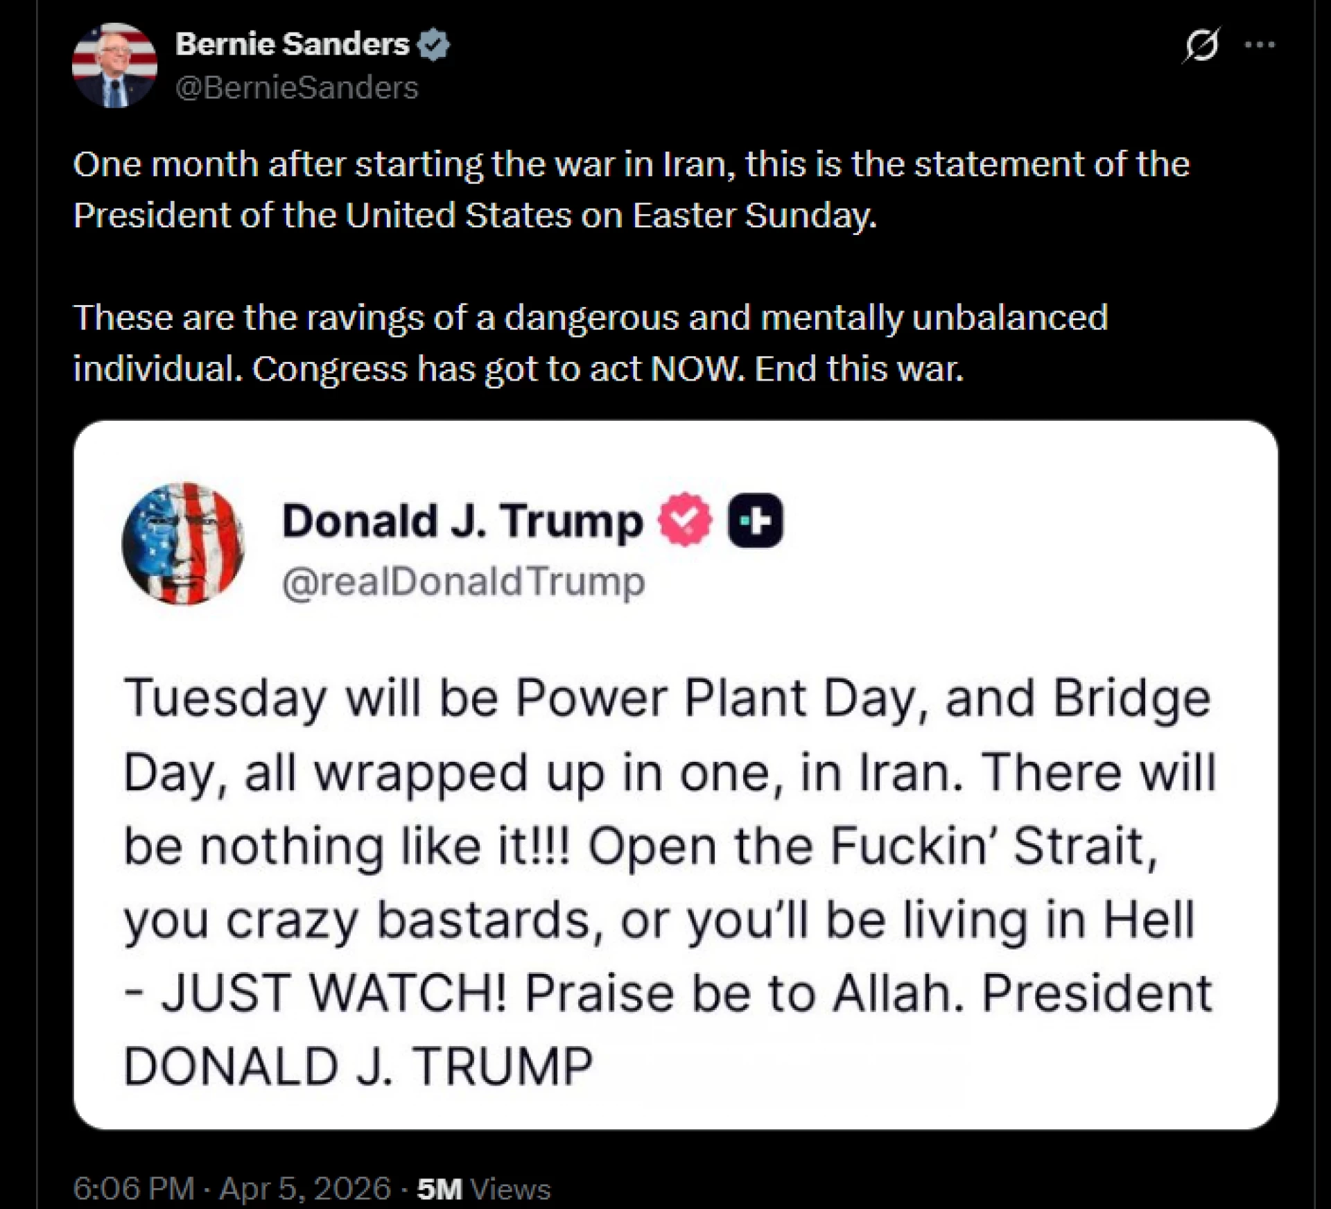Click the Grok slashed-circle icon
The height and width of the screenshot is (1209, 1331).
click(x=1201, y=46)
